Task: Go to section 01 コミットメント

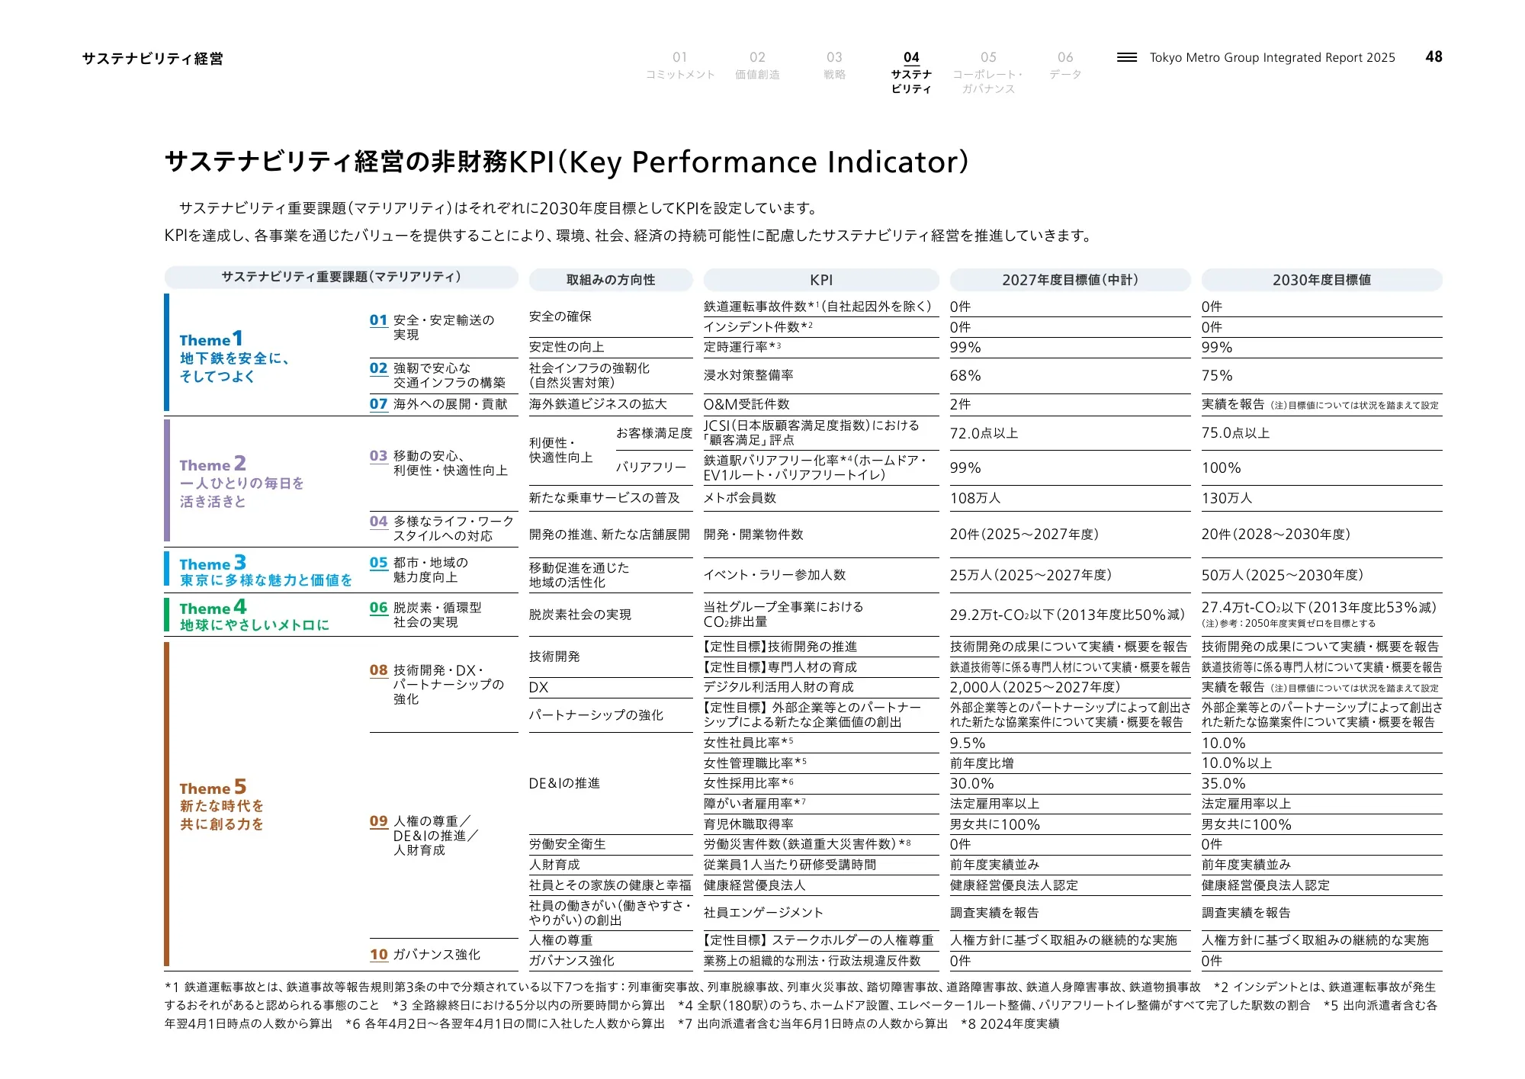Action: (680, 66)
